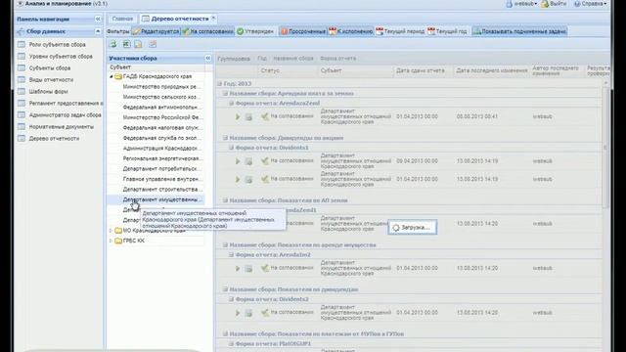Open Виды отчетности in navigation panel

(51, 80)
